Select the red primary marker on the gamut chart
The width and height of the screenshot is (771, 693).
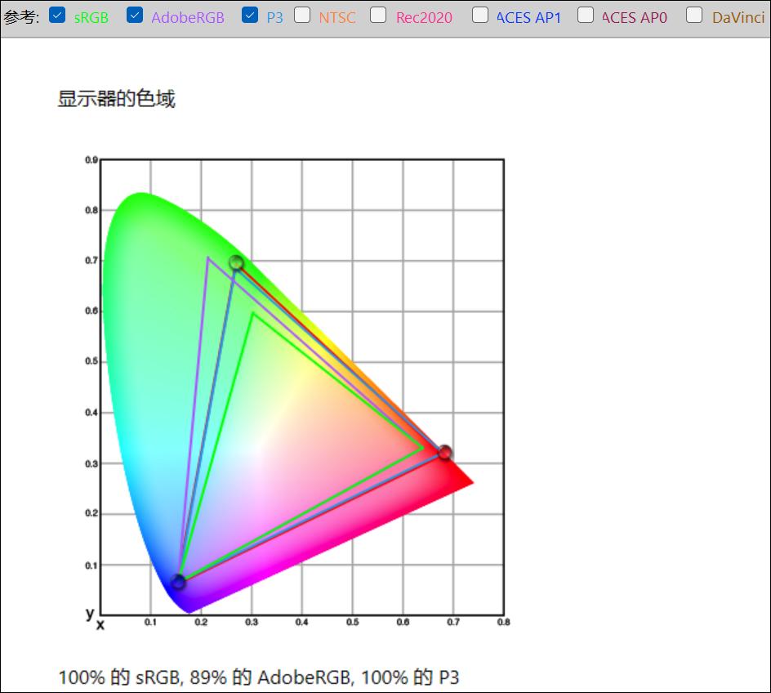[x=444, y=452]
